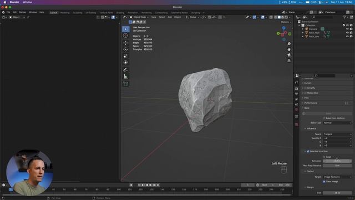355x200 pixels.
Task: Select the Measure tool
Action: (126, 77)
